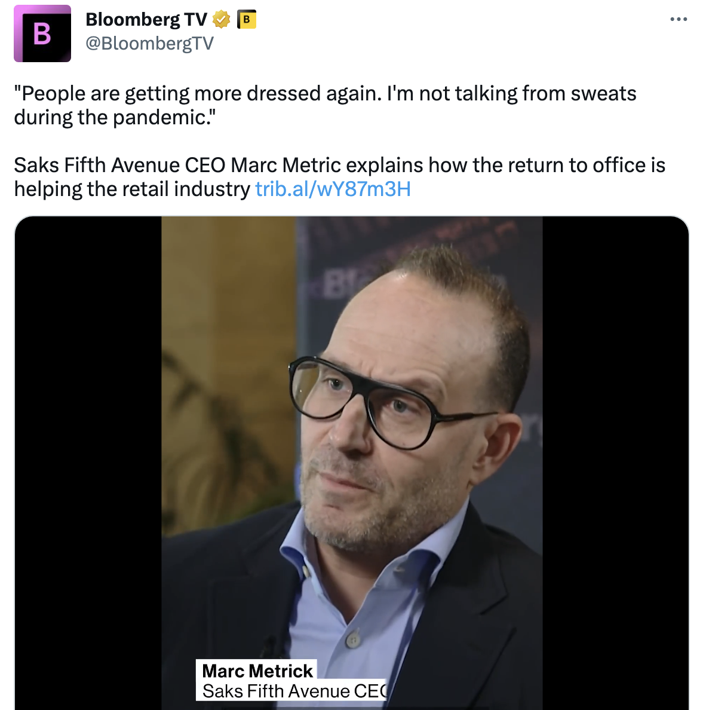
Task: Open the three-dot more options menu
Action: pyautogui.click(x=679, y=20)
